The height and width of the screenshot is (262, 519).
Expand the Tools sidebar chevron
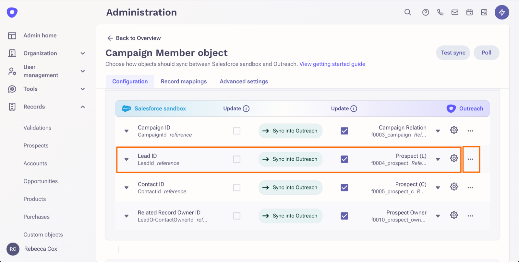click(83, 89)
